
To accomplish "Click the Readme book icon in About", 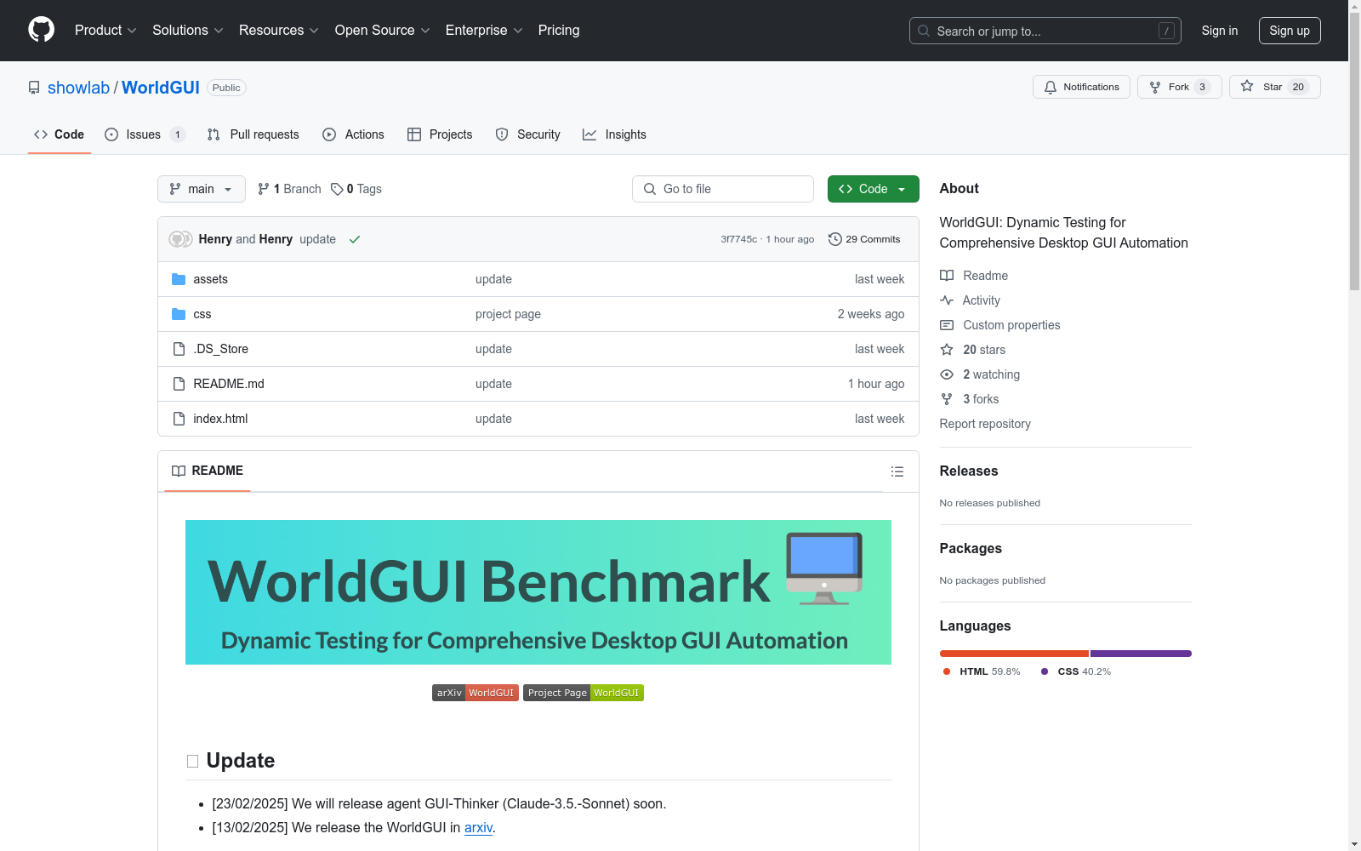I will 947,276.
